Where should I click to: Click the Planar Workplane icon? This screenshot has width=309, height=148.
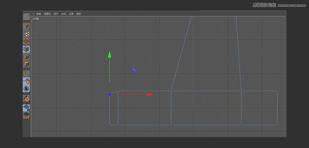click(26, 115)
